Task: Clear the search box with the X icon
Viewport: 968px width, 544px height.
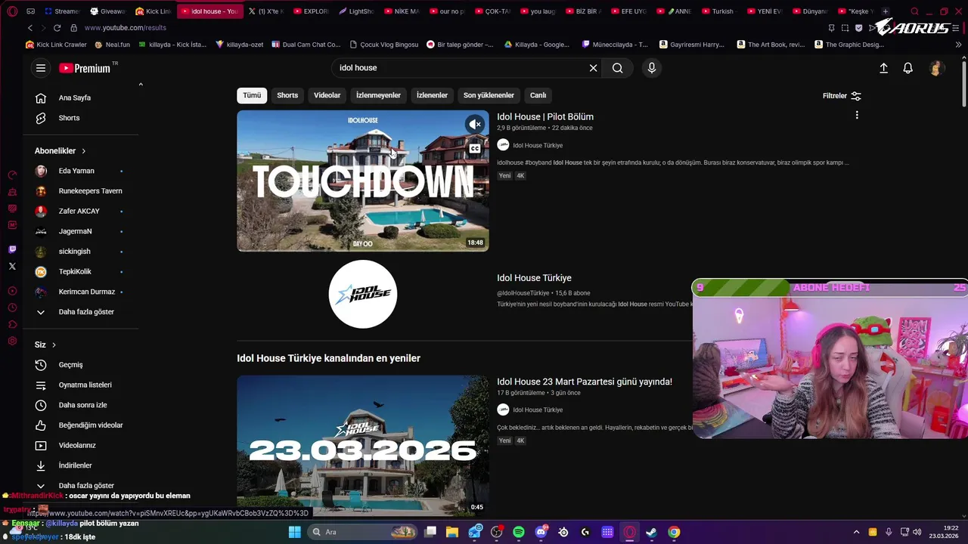Action: click(593, 68)
